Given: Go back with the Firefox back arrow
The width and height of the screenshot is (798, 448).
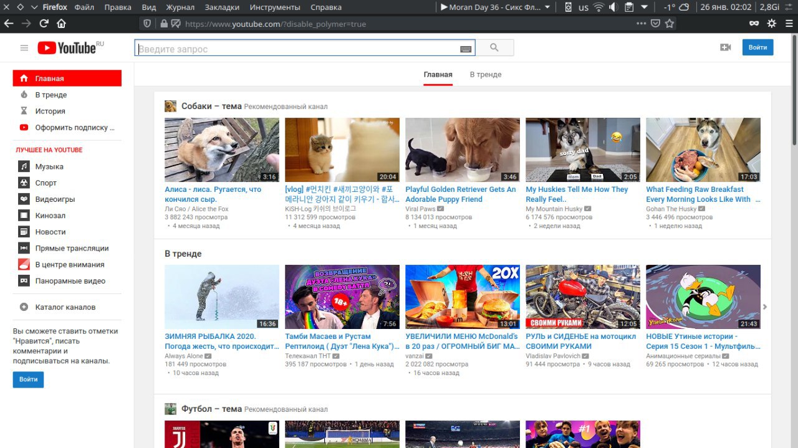Looking at the screenshot, I should tap(9, 24).
